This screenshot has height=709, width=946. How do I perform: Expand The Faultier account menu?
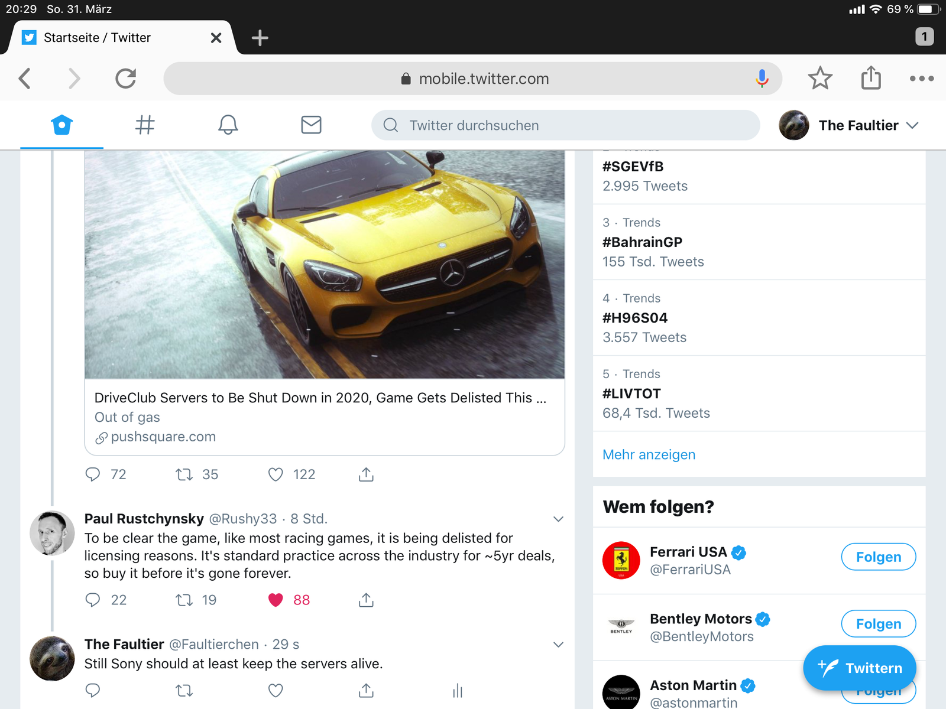tap(912, 125)
